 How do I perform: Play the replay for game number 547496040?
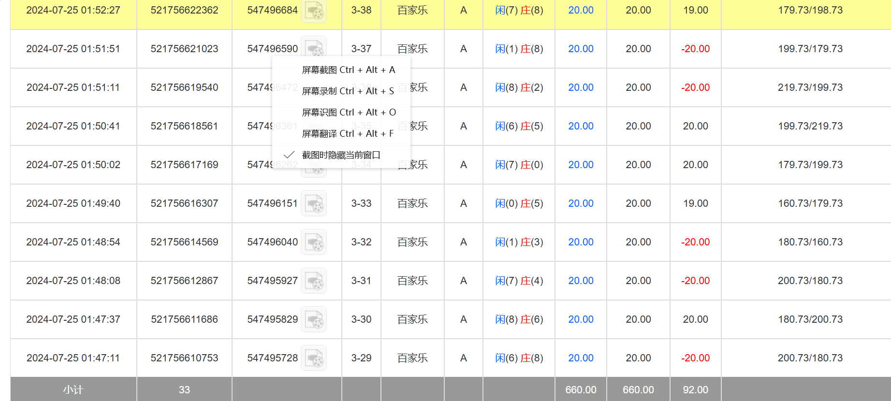coord(314,242)
